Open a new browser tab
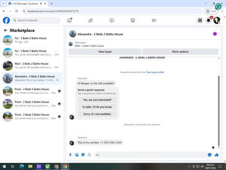This screenshot has width=226, height=170. [52, 4]
